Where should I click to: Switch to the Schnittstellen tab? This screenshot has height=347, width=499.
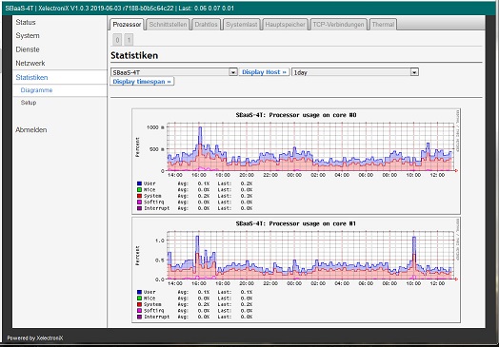coord(168,25)
